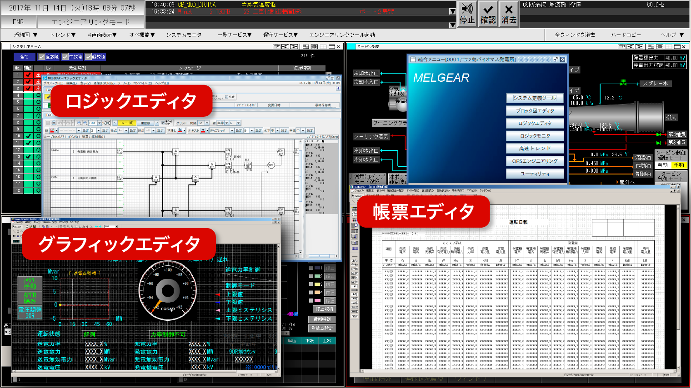Click next-window arrow icon in システムアラーム title bar
This screenshot has height=388, width=691.
(294, 46)
